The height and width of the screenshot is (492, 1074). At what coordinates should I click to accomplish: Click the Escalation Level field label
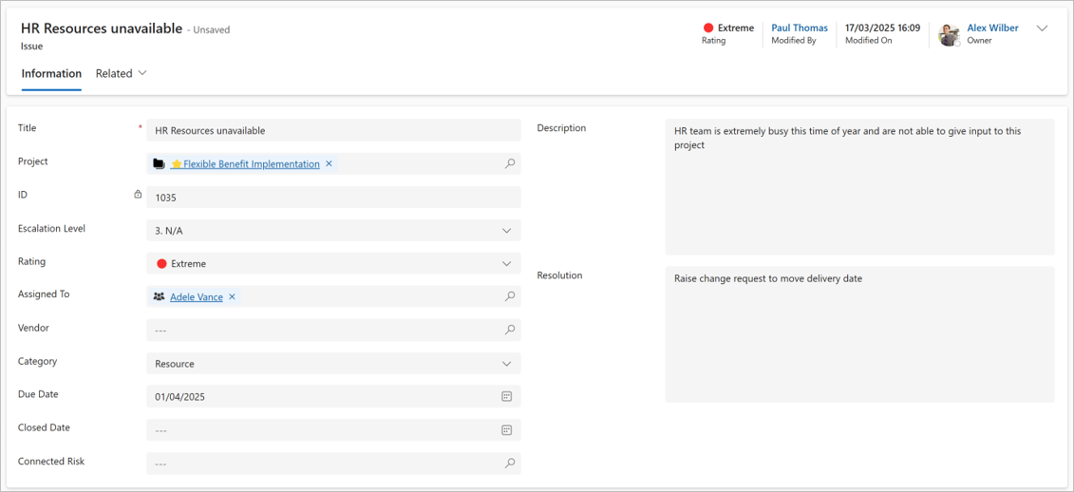(x=51, y=229)
